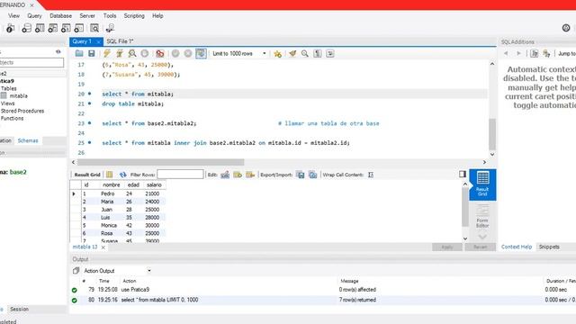Toggle word wrap icon in query toolbar

tap(330, 54)
